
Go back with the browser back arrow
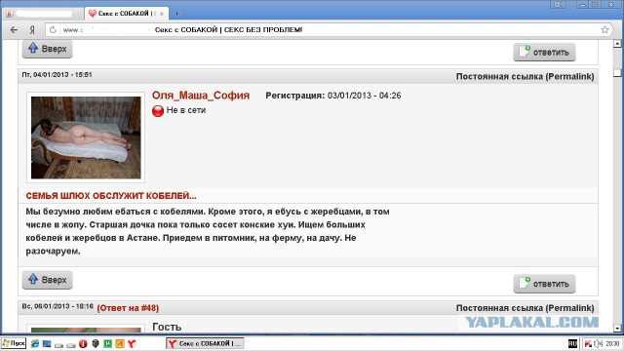point(14,30)
